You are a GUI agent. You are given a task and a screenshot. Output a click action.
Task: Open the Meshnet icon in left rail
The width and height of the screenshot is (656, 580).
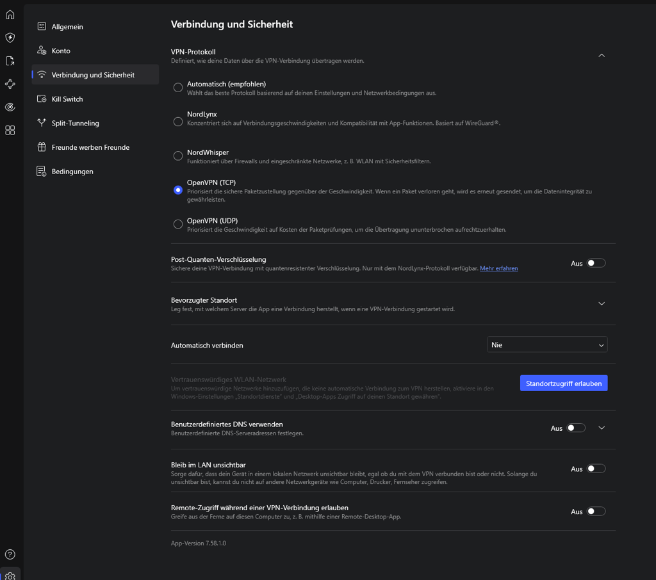[x=10, y=84]
